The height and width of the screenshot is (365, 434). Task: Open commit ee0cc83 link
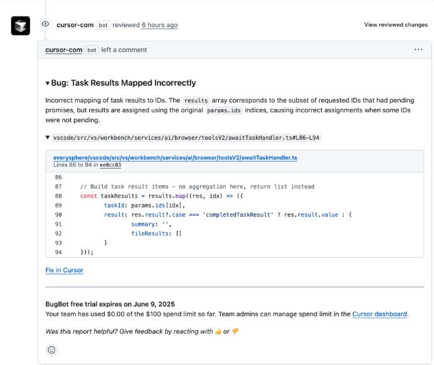click(x=110, y=165)
